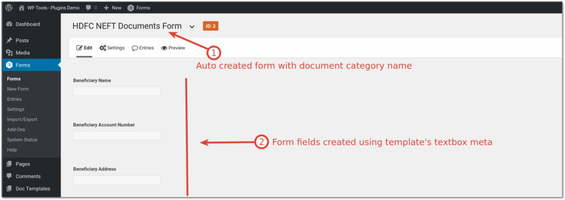Click the Posts pushpin icon
The width and height of the screenshot is (565, 200).
(x=9, y=40)
